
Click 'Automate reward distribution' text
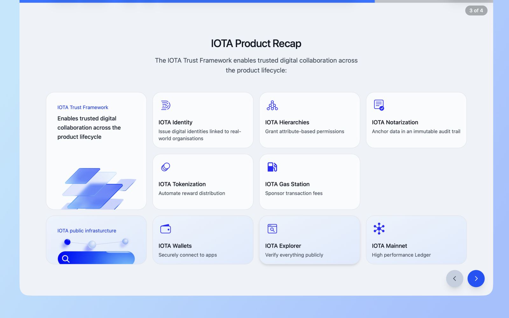coord(192,193)
